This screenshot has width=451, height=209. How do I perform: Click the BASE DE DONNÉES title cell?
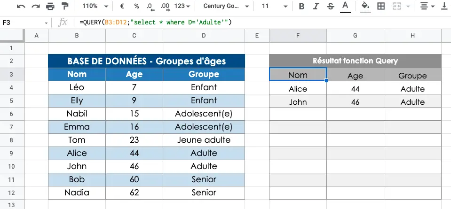(x=146, y=61)
